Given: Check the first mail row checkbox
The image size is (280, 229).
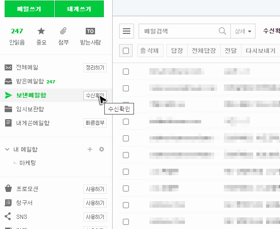Looking at the screenshot, I should [126, 72].
